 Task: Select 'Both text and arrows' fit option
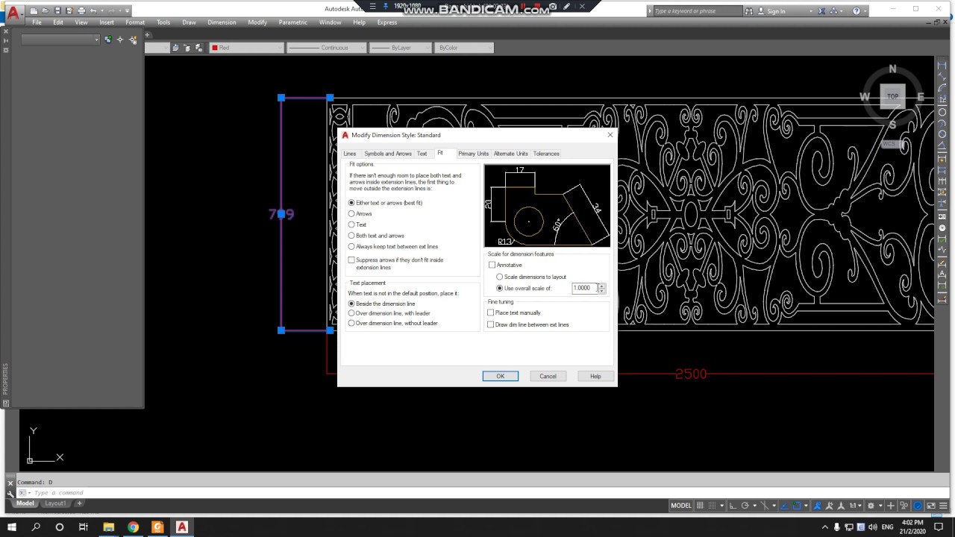pyautogui.click(x=377, y=236)
